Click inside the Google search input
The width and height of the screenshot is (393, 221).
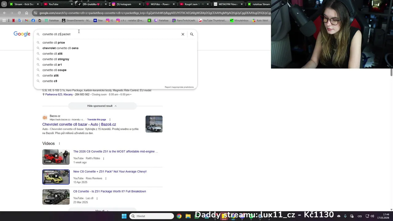coord(111,34)
